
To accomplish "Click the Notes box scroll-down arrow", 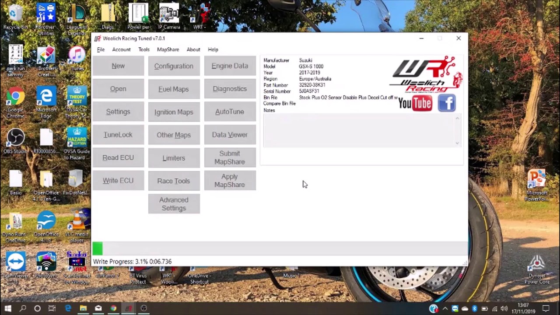I will click(458, 143).
